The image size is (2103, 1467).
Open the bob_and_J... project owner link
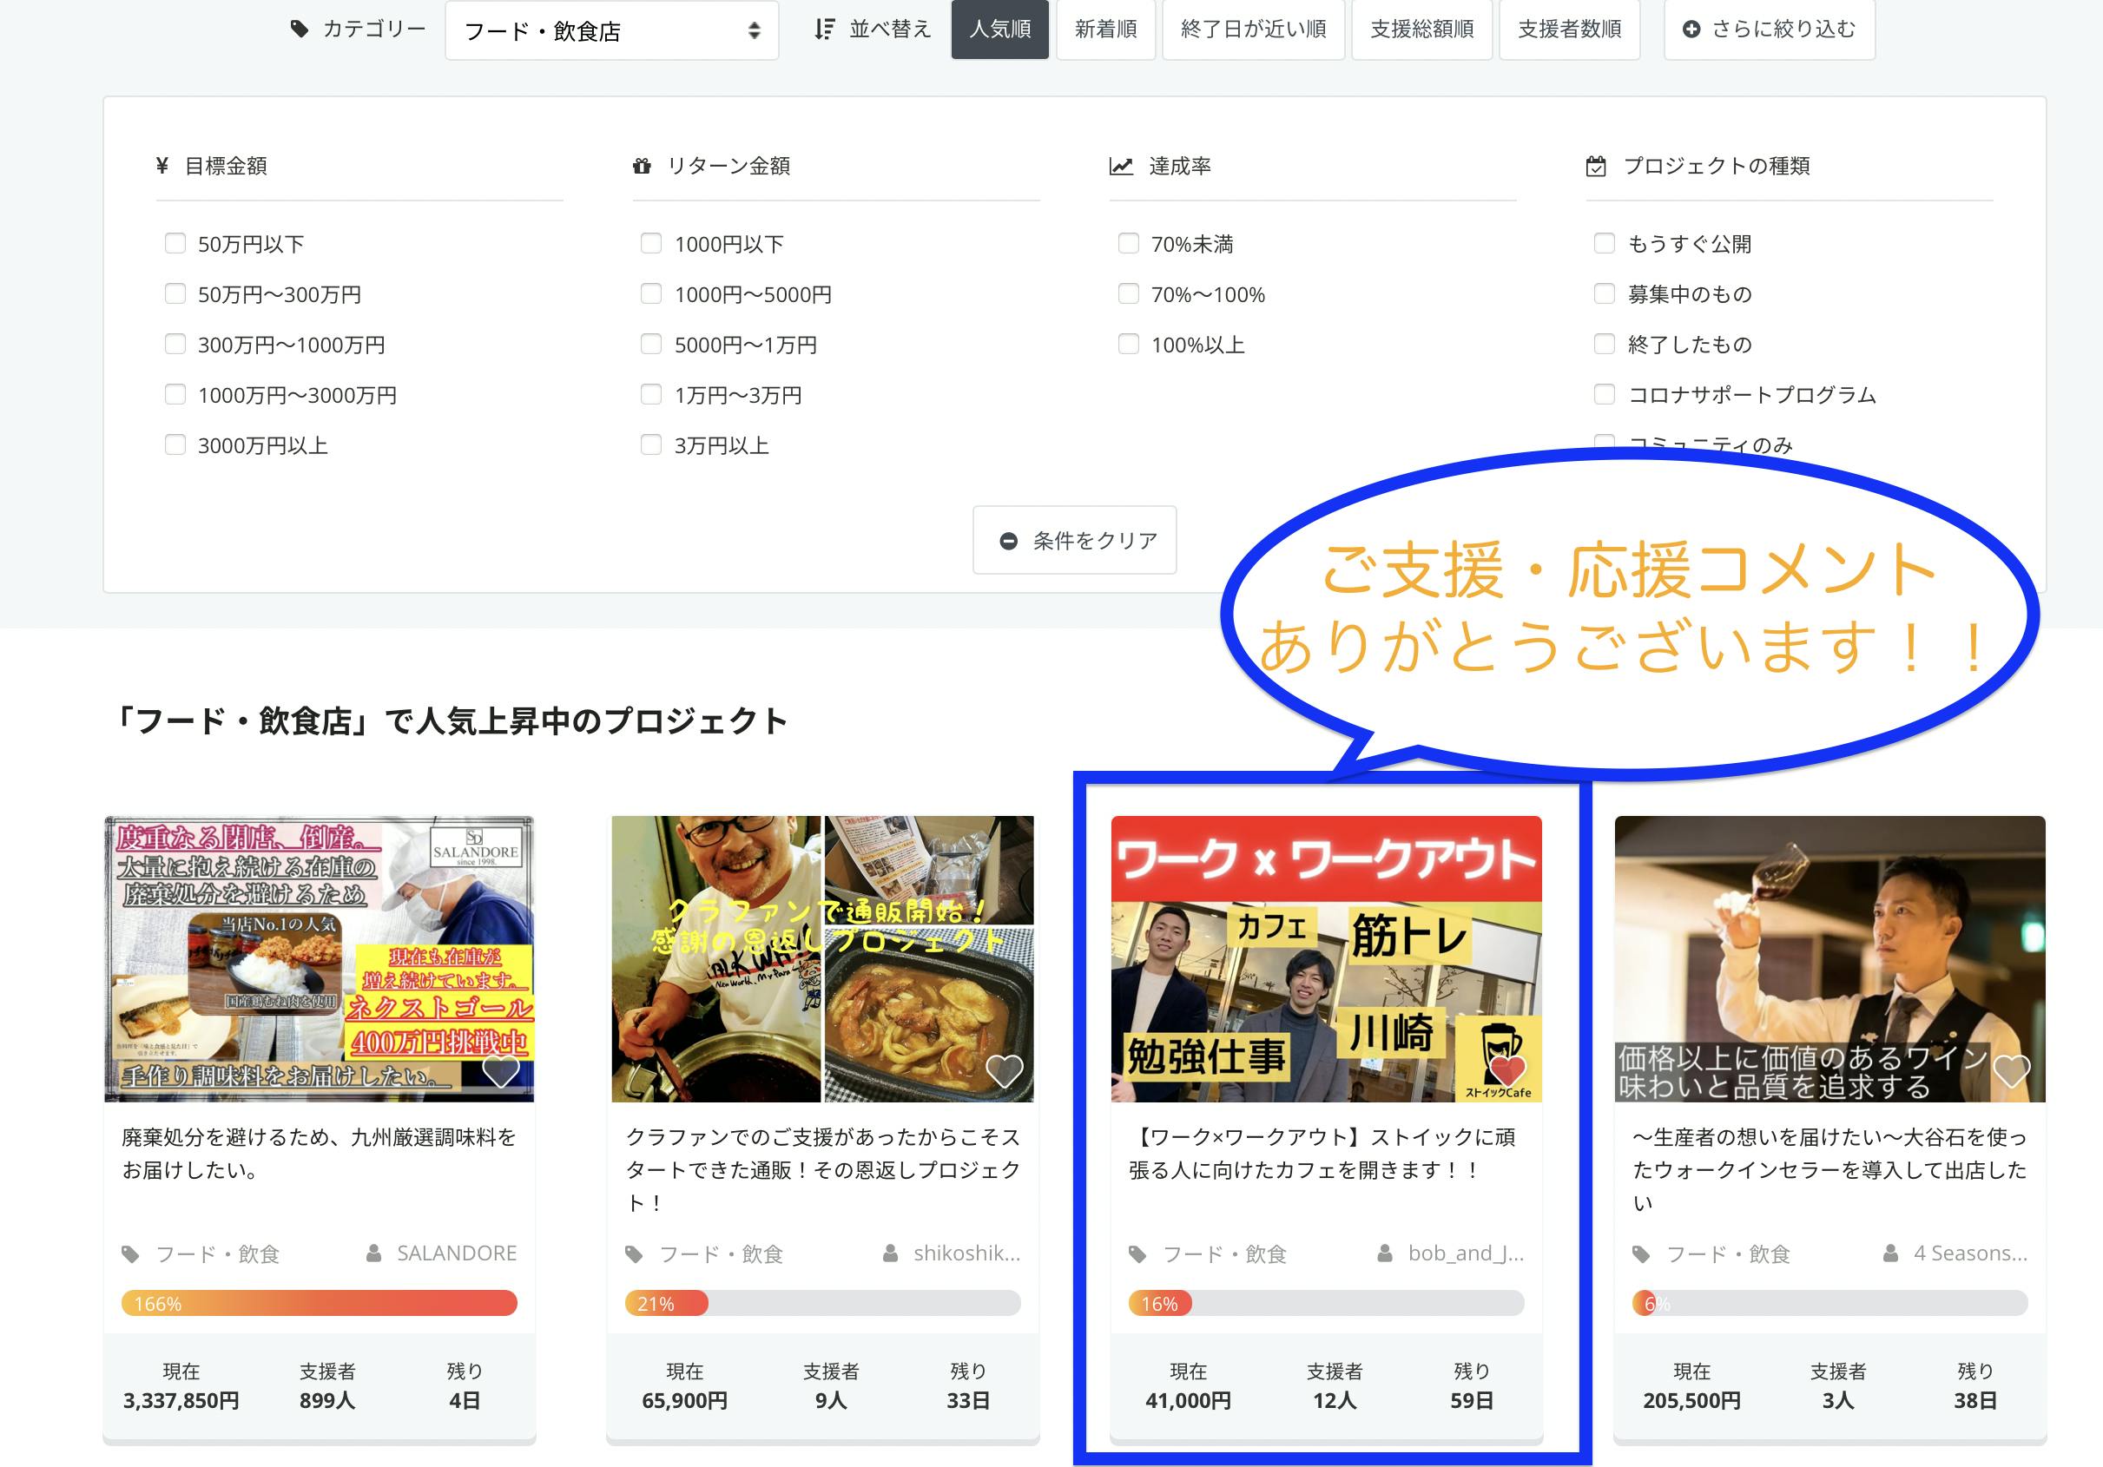[1465, 1253]
